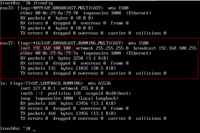Click mtu 1500 on ens33 line
The width and height of the screenshot is (200, 133).
point(118,8)
